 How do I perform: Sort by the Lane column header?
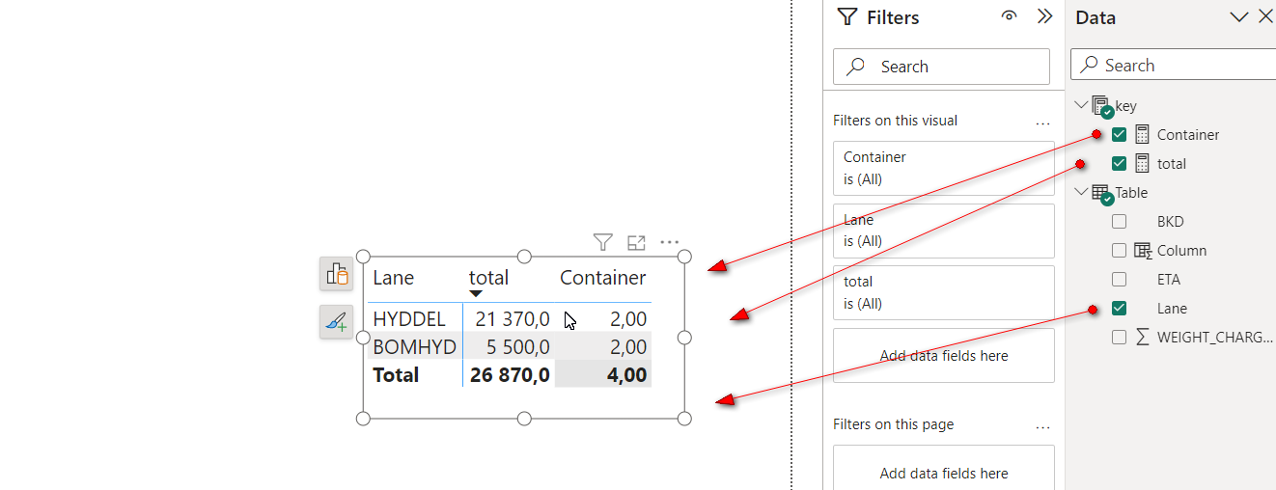tap(394, 278)
